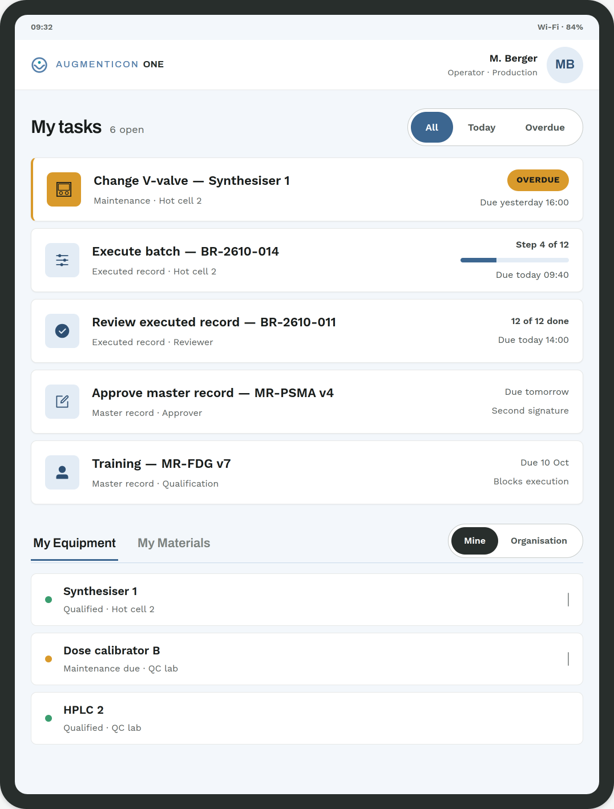Screen dimensions: 614x809
Task: Click the 'Operator · Production' role text
Action: tap(492, 72)
